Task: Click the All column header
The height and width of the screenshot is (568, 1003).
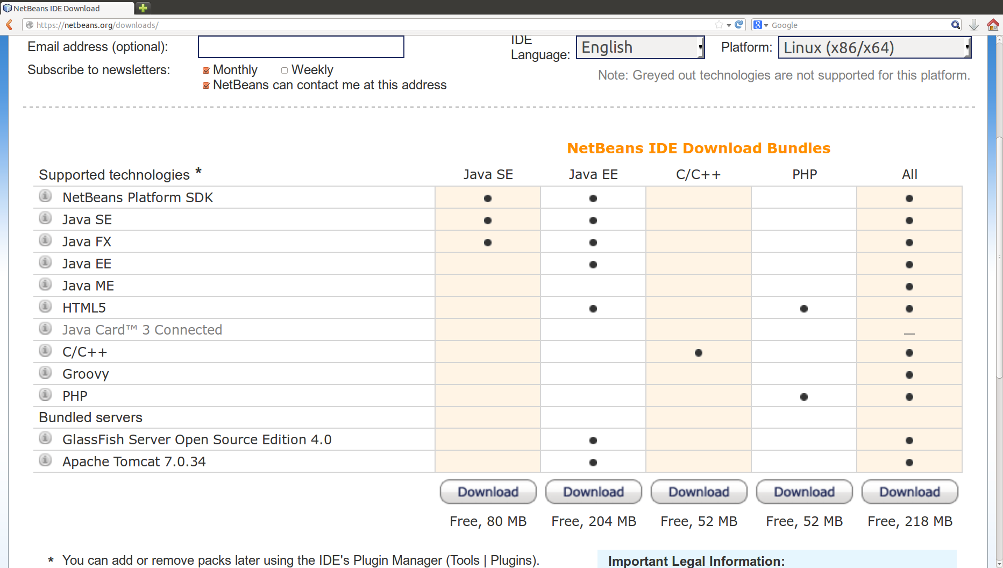Action: tap(910, 174)
